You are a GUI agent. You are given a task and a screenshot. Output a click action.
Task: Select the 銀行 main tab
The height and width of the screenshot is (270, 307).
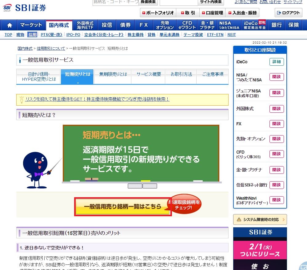coord(277,25)
